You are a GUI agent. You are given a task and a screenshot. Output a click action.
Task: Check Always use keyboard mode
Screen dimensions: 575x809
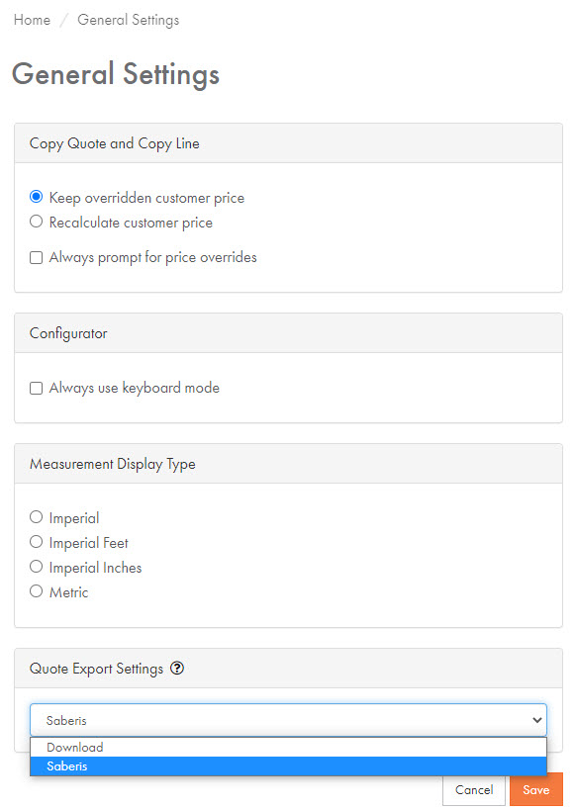(x=37, y=388)
